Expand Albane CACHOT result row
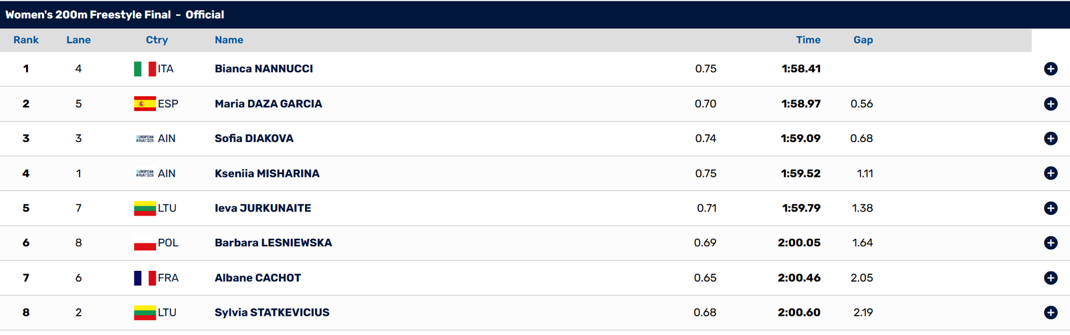This screenshot has width=1070, height=335. pos(1051,278)
